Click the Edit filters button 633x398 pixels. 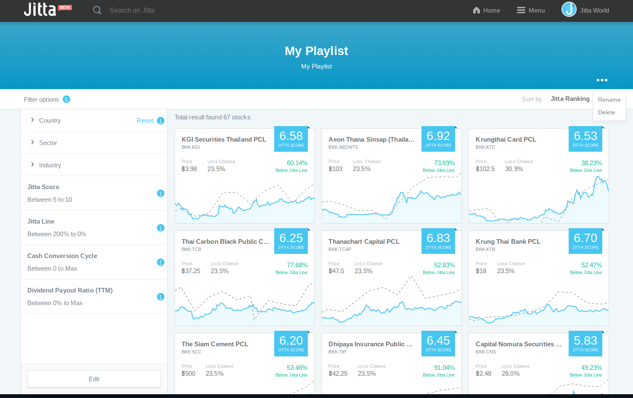click(94, 379)
